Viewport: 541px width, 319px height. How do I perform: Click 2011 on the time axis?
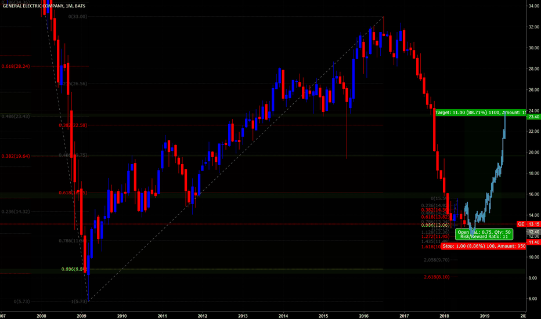162,316
